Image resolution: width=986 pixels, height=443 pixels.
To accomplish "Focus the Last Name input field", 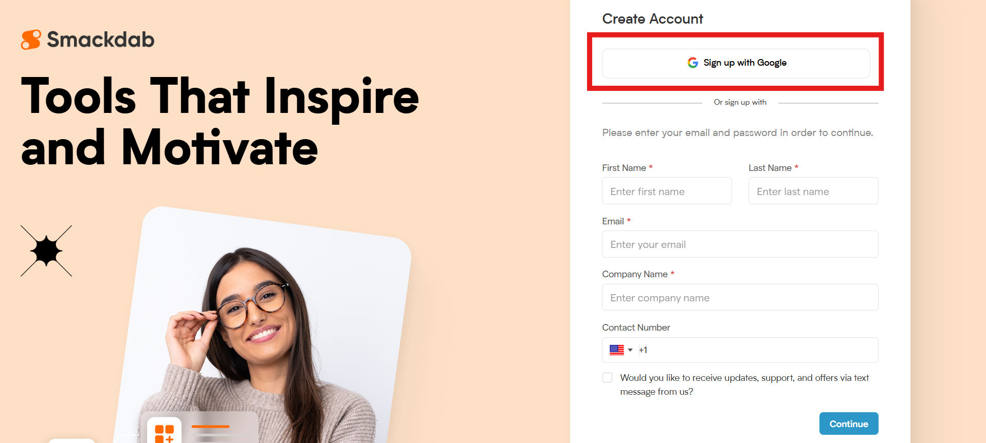I will 813,191.
